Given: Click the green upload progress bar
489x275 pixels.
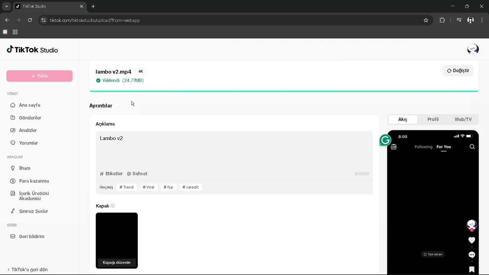Looking at the screenshot, I should 284,91.
